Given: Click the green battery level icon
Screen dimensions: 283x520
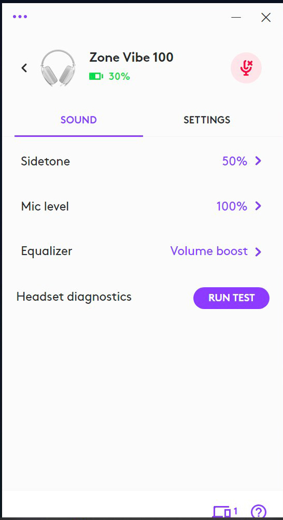Looking at the screenshot, I should click(96, 77).
